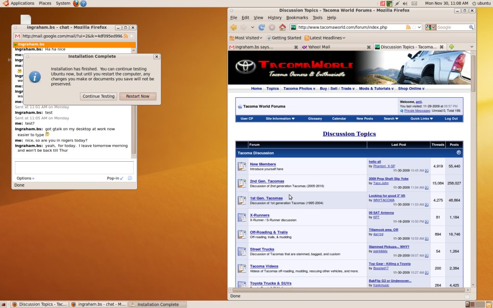Close the Discussion Topics tab
Screen dimensions: 493x308
pos(441,47)
